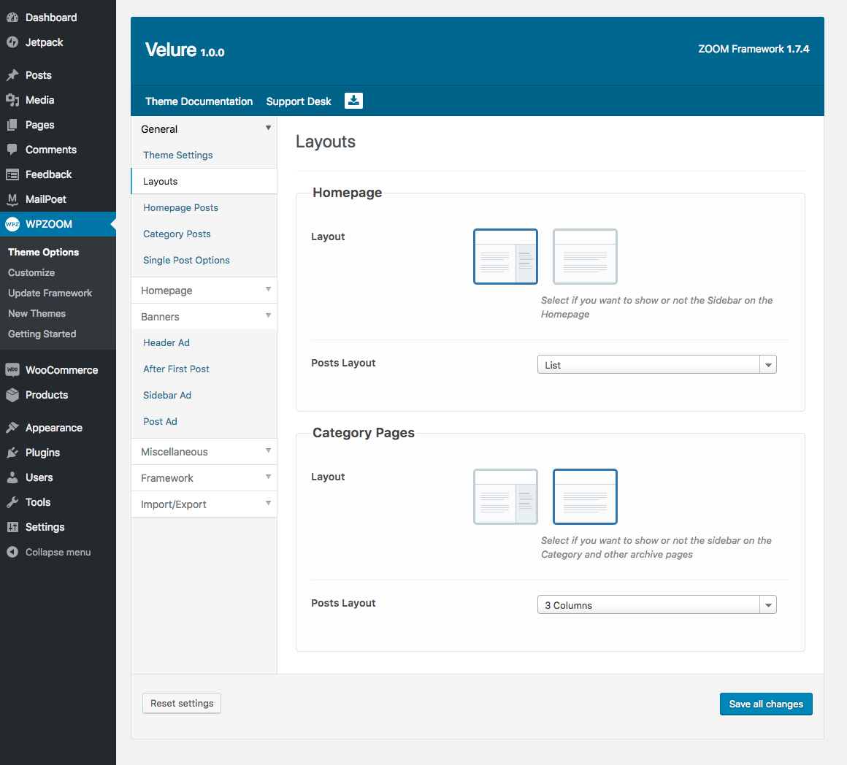Click the WooCommerce icon in admin menu
This screenshot has height=765, width=847.
12,370
